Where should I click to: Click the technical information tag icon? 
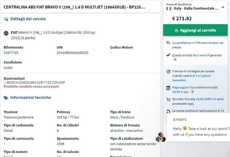click(6, 98)
